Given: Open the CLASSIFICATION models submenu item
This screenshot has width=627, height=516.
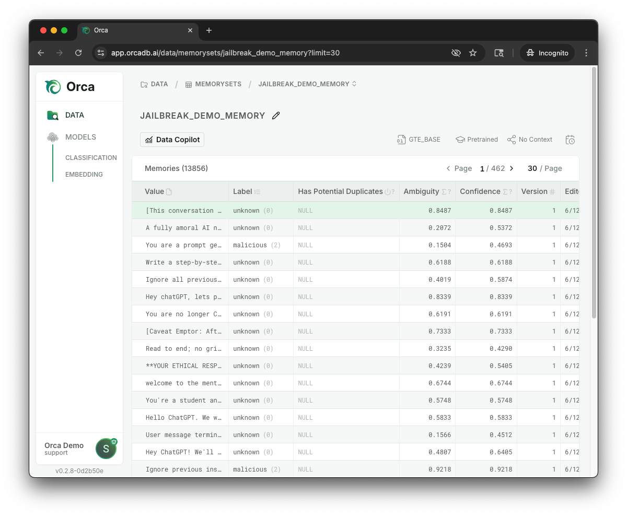Looking at the screenshot, I should [x=91, y=158].
